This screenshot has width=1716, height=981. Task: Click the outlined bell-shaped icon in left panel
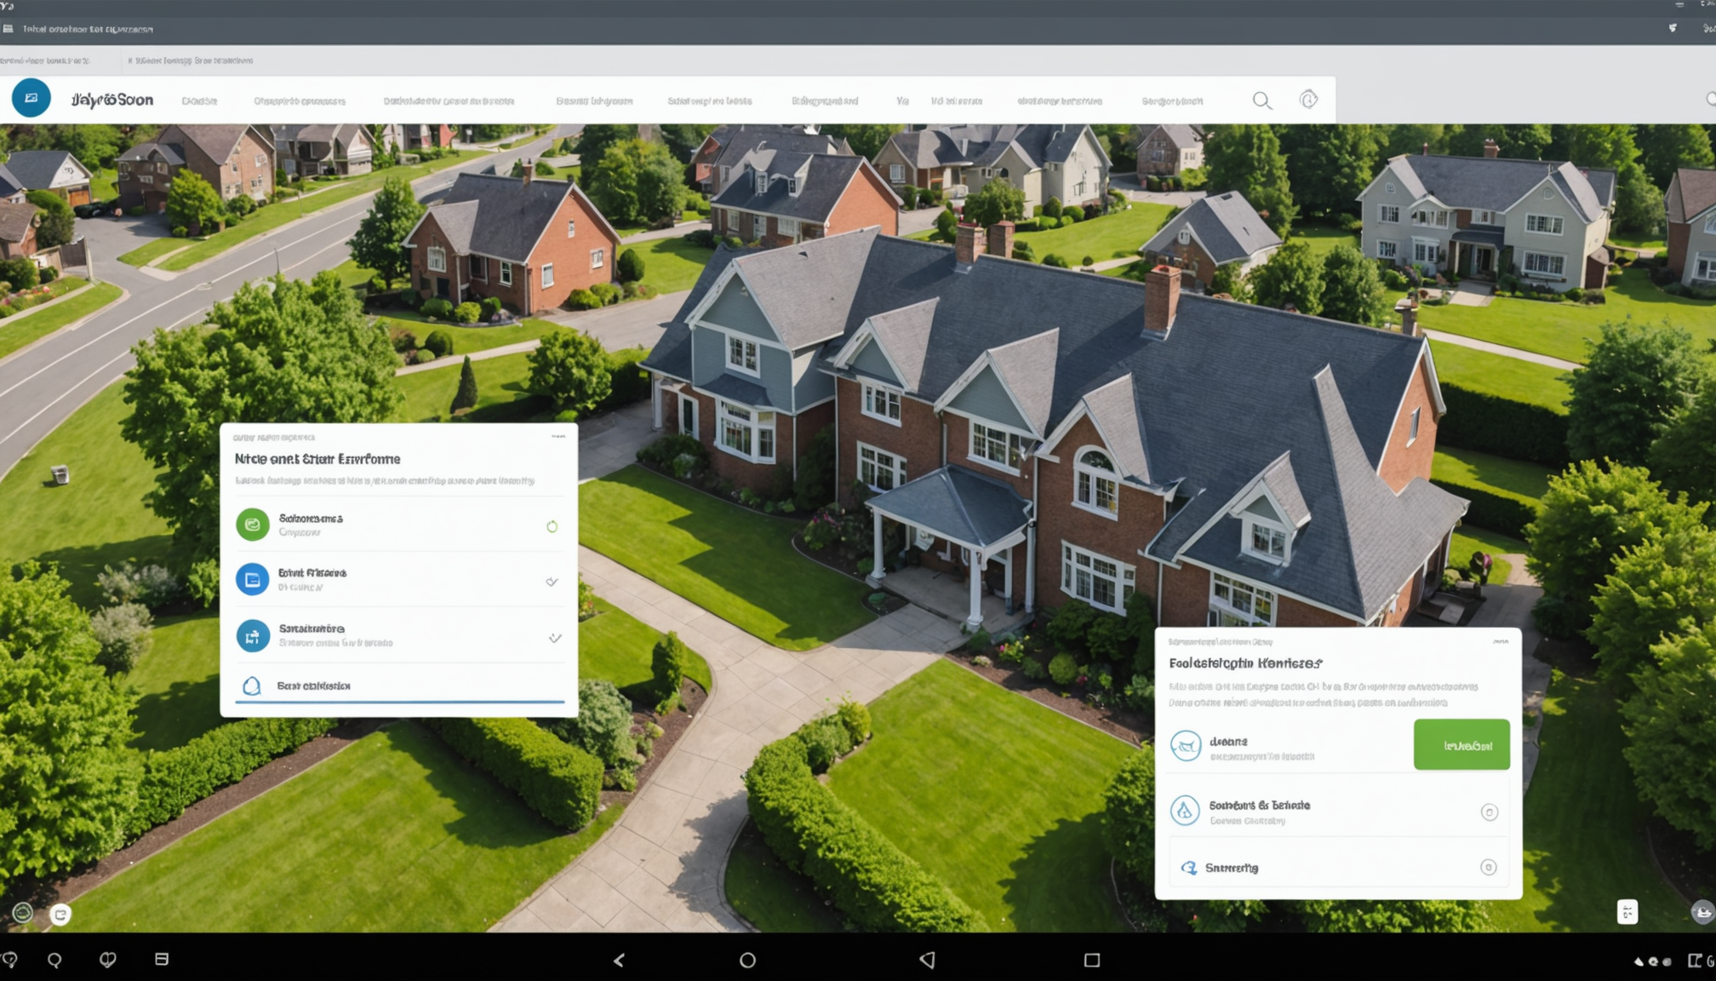[x=251, y=686]
